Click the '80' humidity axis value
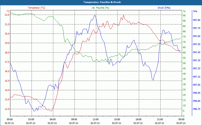The height and width of the screenshot is (126, 202). [x=184, y=31]
